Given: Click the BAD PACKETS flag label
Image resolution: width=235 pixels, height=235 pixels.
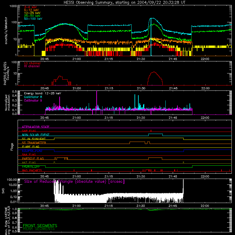Looking at the screenshot, I should [32, 170].
